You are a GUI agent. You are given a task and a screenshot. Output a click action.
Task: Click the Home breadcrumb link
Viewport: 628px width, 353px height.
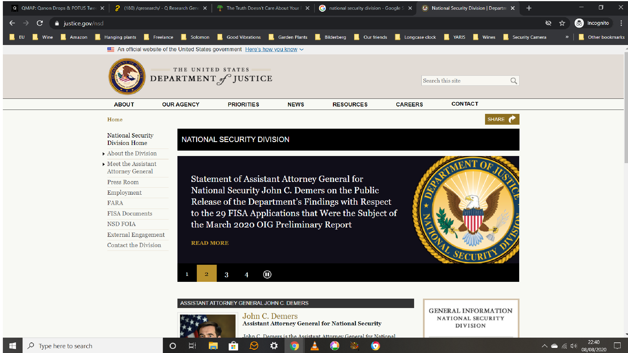pos(115,120)
